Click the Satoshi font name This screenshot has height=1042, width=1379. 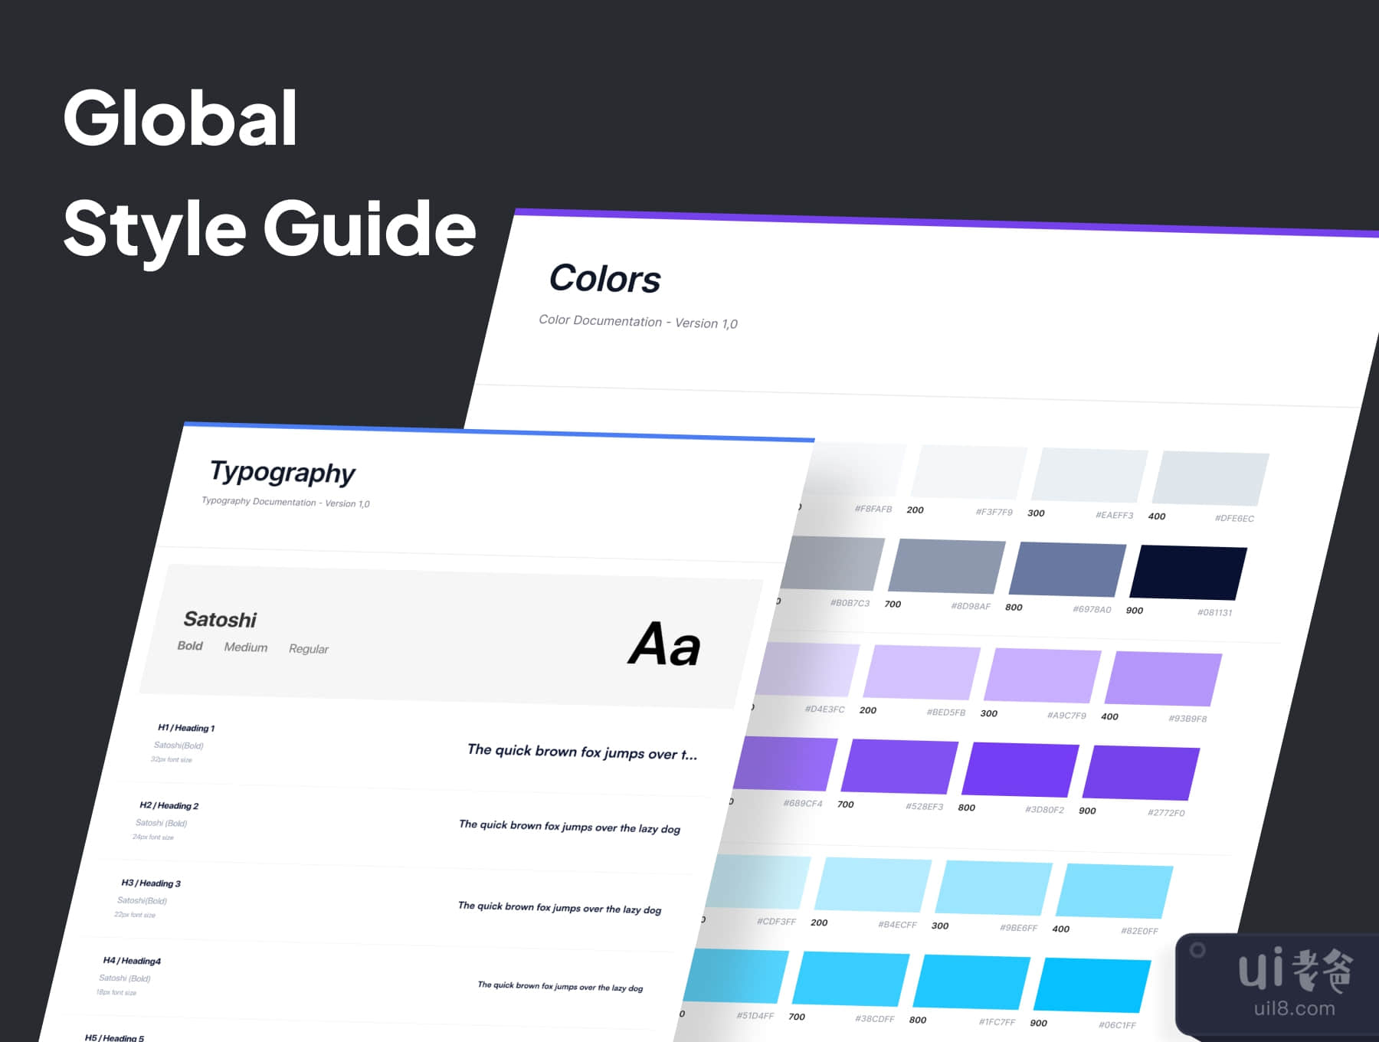click(x=220, y=619)
